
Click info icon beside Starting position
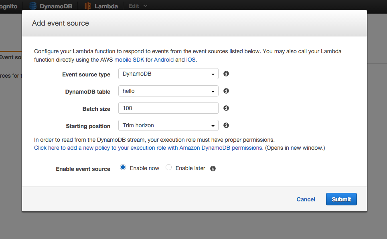click(x=226, y=125)
